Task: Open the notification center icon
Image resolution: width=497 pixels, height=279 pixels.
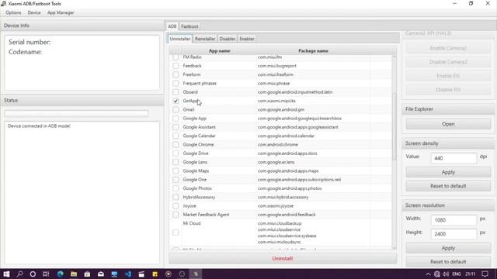Action: click(x=485, y=274)
